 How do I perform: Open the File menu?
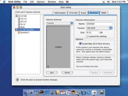[x=25, y=2]
